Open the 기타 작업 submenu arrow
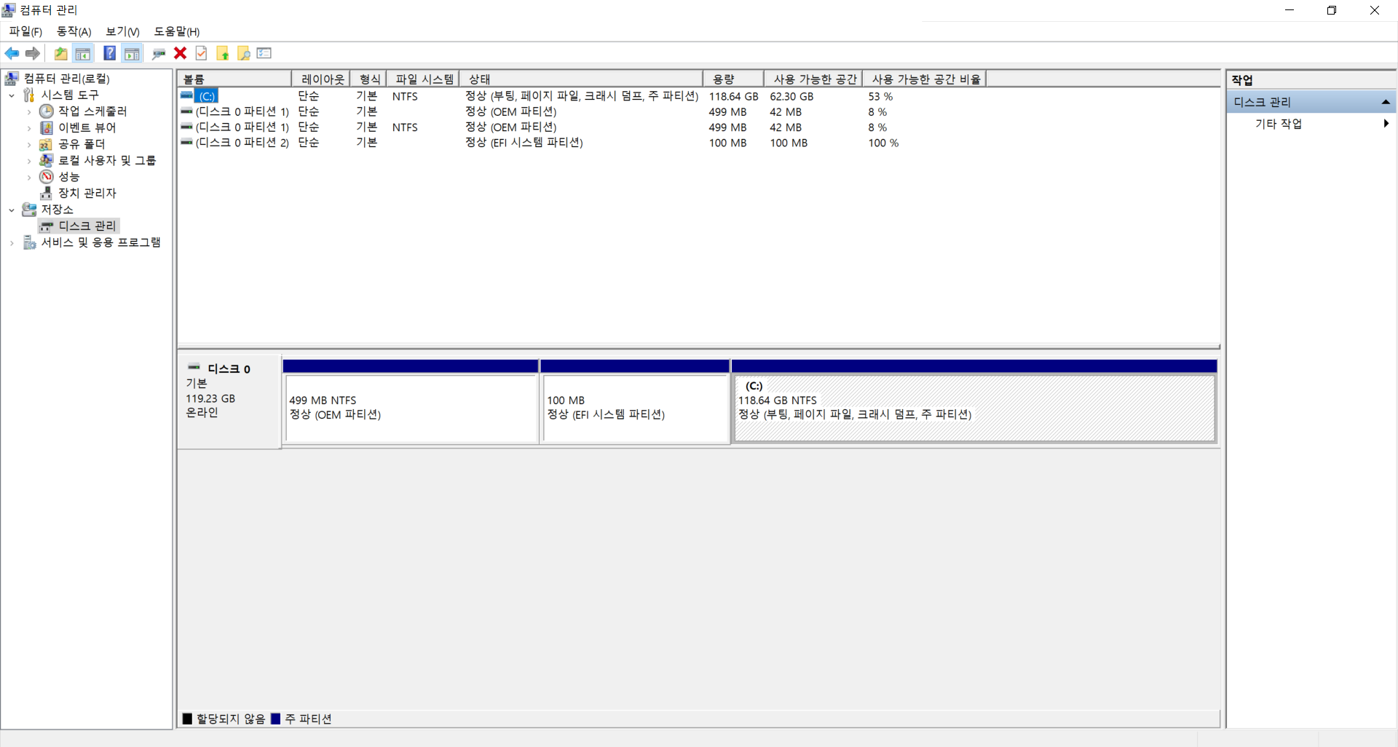1398x747 pixels. 1386,124
